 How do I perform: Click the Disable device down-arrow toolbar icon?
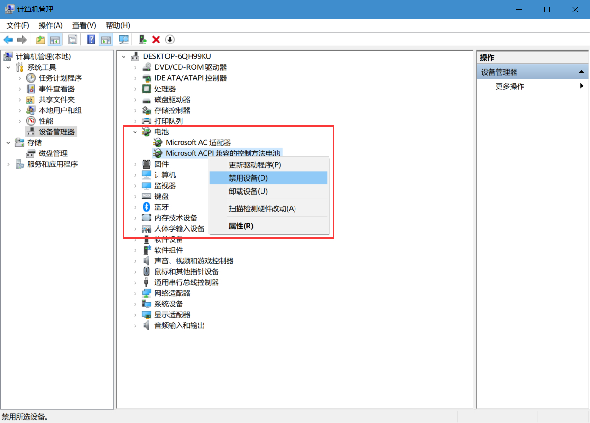coord(170,39)
